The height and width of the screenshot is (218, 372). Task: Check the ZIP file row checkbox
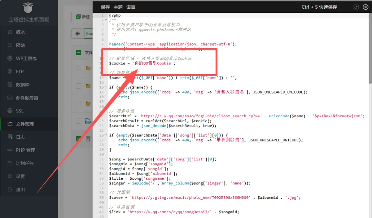(79, 121)
